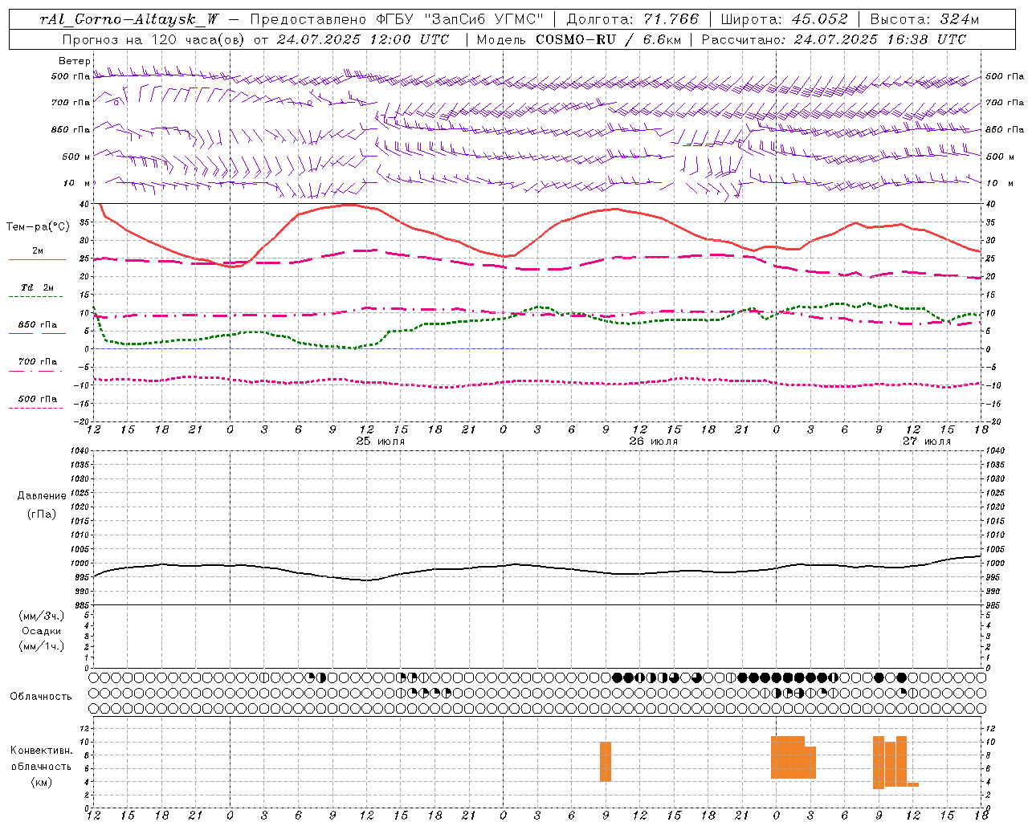Click the Тем-ра(°C) panel label
The width and height of the screenshot is (1028, 822).
38,227
